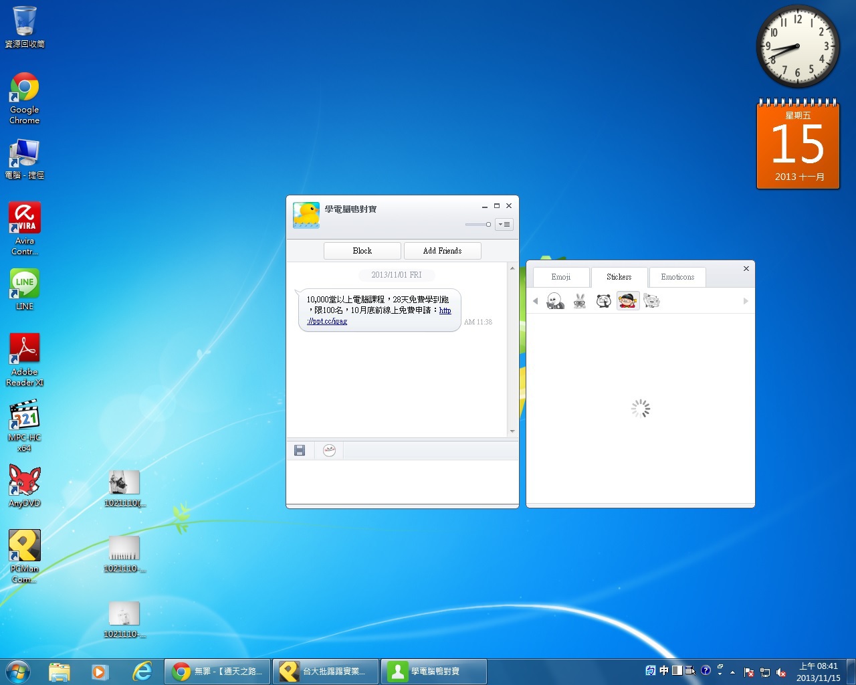Open the ppt.cc link in the message
Screen dimensions: 856x685
coord(327,321)
